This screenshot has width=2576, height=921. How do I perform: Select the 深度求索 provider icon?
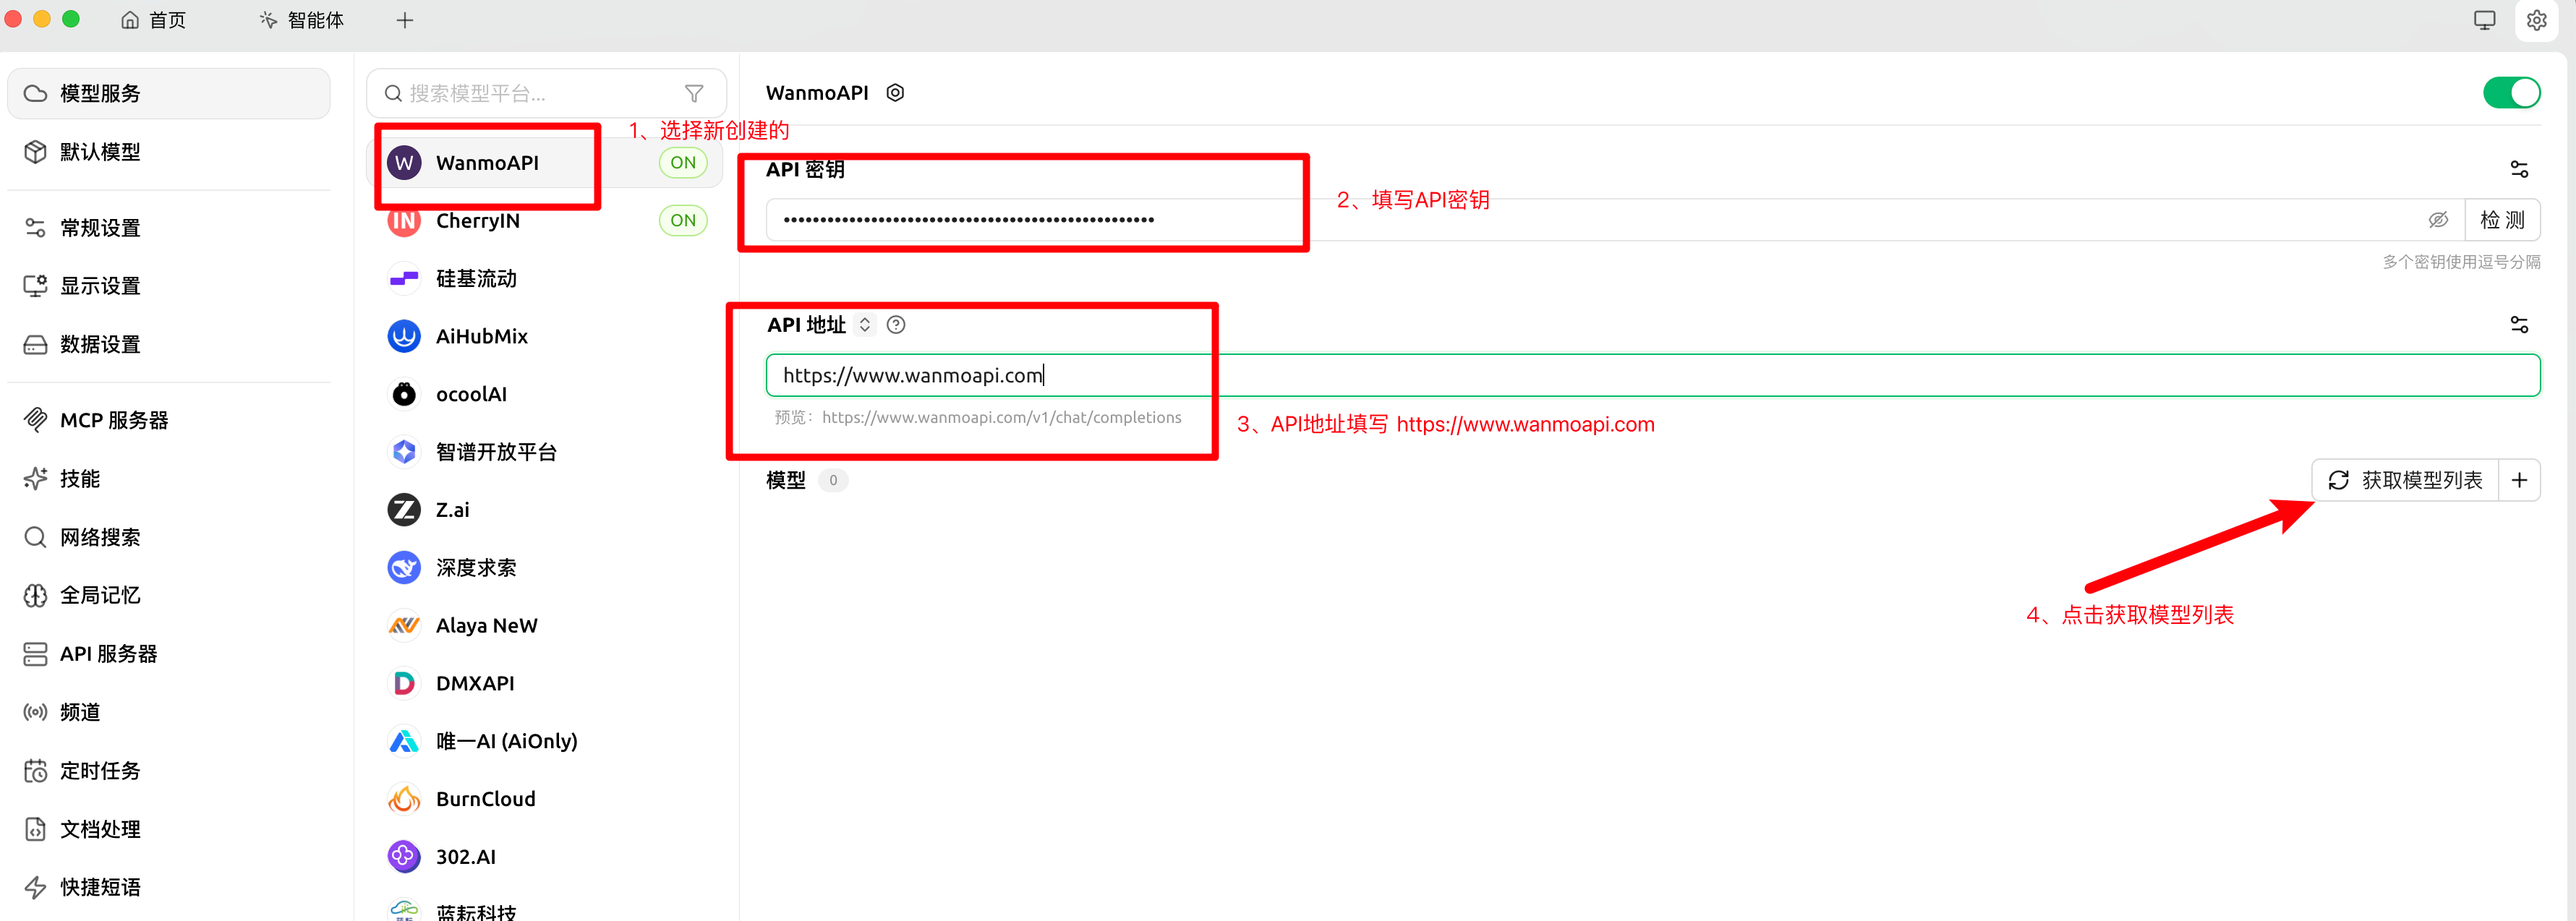[x=404, y=568]
